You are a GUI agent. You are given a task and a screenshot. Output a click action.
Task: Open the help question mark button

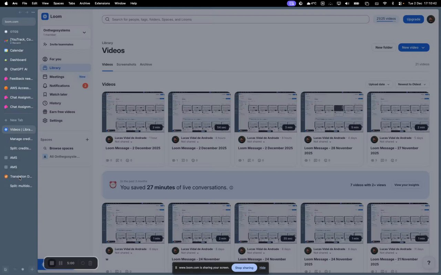[x=429, y=263]
